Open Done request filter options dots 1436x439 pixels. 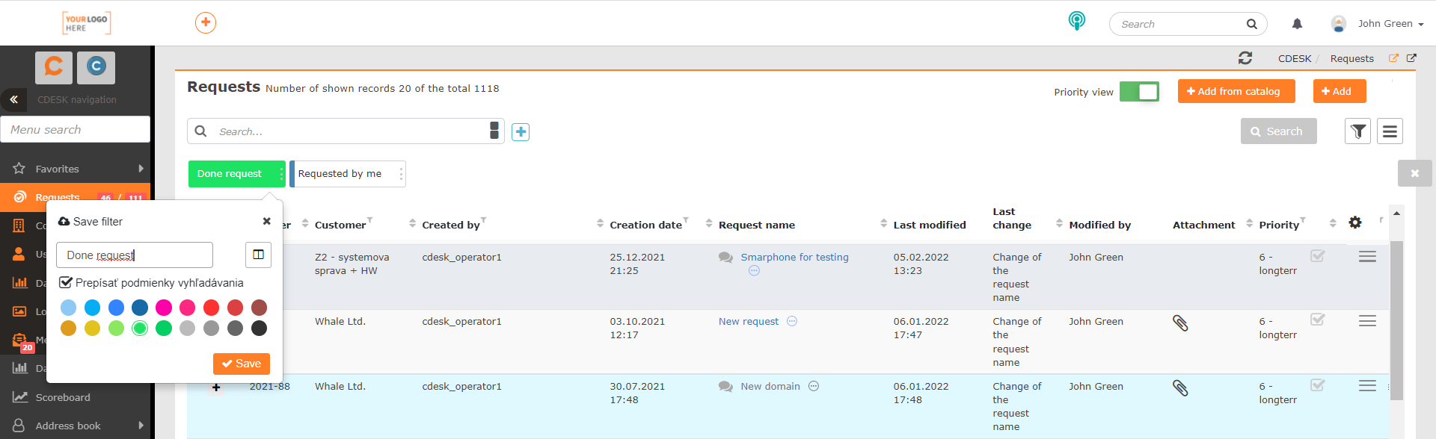tap(281, 174)
